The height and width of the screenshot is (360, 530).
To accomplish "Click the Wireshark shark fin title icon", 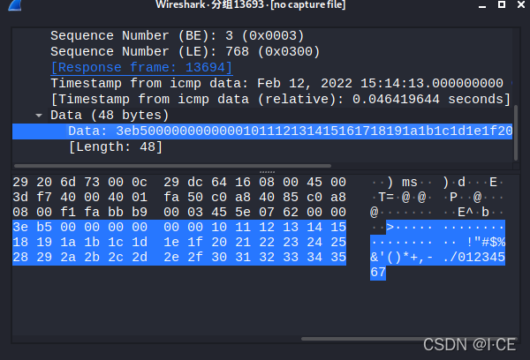I will [15, 4].
